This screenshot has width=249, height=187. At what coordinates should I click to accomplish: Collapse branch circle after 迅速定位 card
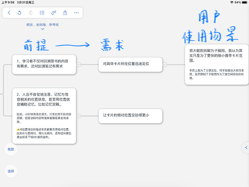(x=165, y=64)
